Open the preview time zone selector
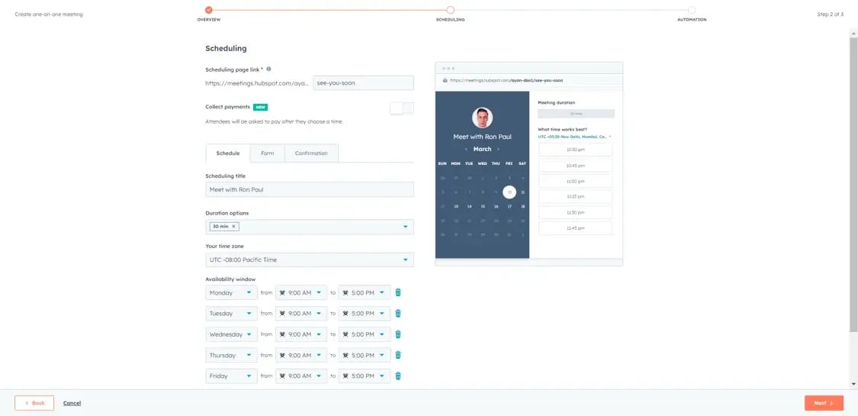The height and width of the screenshot is (416, 858). (x=574, y=137)
